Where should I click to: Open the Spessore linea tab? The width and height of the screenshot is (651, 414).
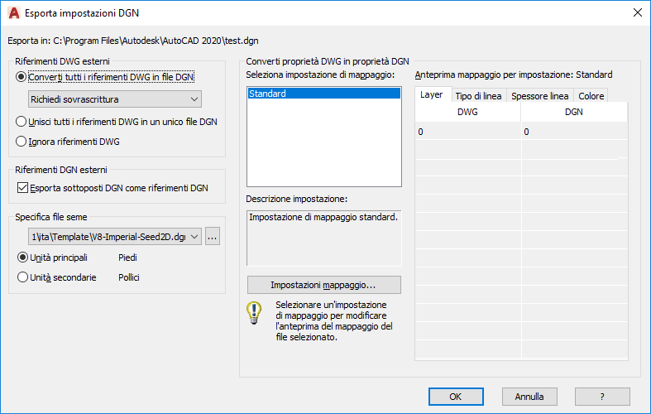pos(539,96)
